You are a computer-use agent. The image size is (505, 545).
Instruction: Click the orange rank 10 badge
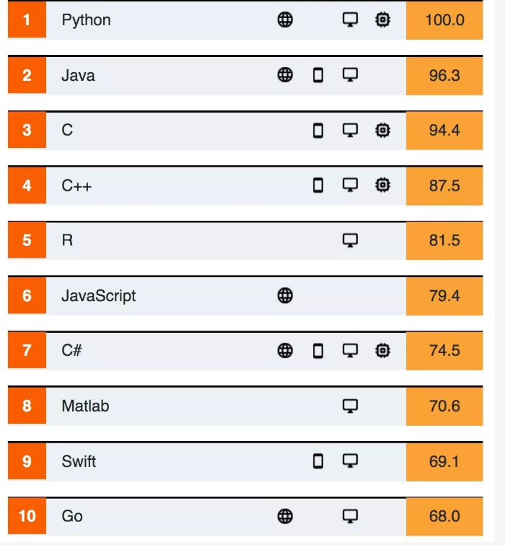tap(27, 516)
